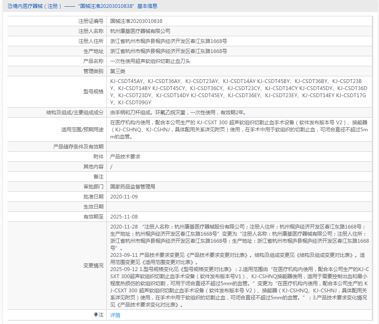Click the 适用范围/预期用途 label
Screen dimensions: 379x324
pos(82,130)
